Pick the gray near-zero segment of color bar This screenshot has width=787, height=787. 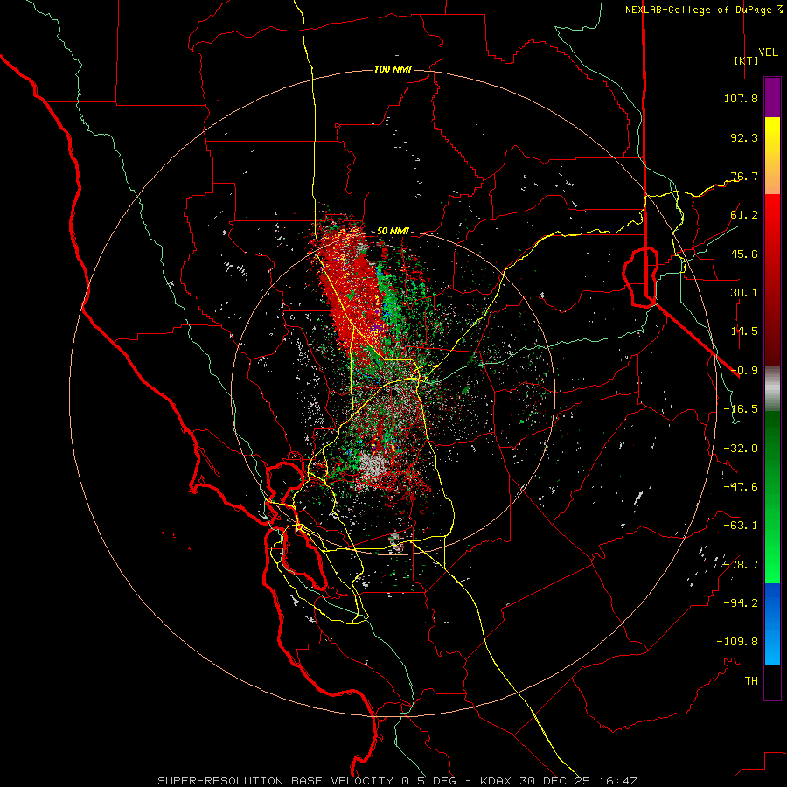[772, 388]
